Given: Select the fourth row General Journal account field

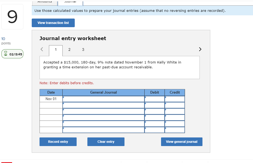Looking at the screenshot, I should (x=104, y=118).
